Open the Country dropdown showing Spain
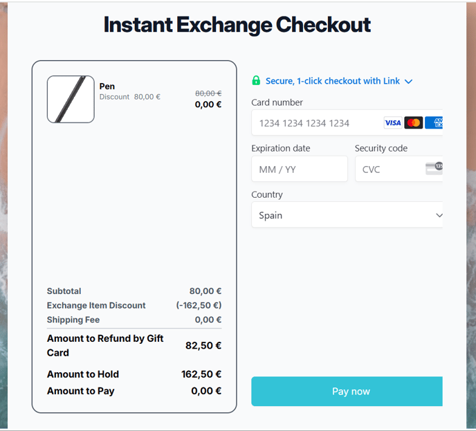476x431 pixels. coord(347,214)
